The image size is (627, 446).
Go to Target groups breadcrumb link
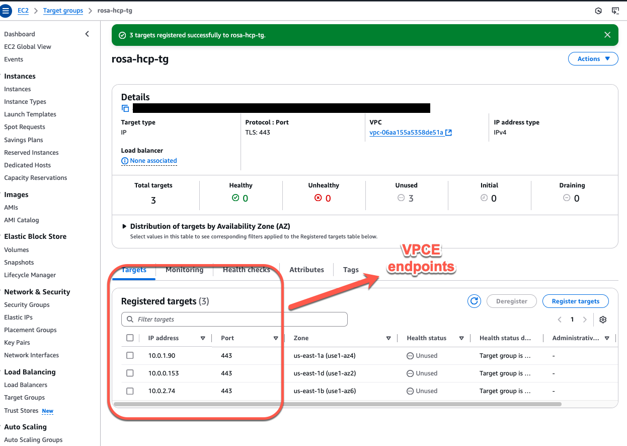tap(63, 11)
